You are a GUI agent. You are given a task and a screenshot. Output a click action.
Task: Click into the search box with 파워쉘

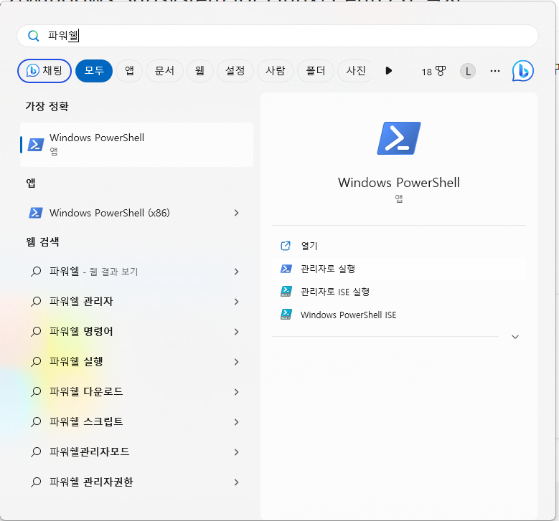(278, 36)
